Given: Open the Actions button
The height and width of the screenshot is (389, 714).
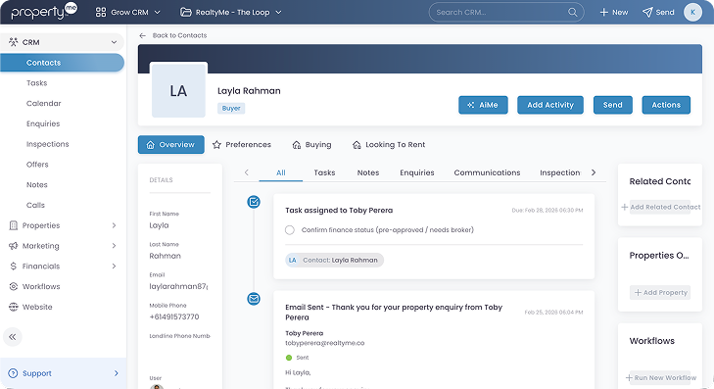Looking at the screenshot, I should [x=666, y=105].
